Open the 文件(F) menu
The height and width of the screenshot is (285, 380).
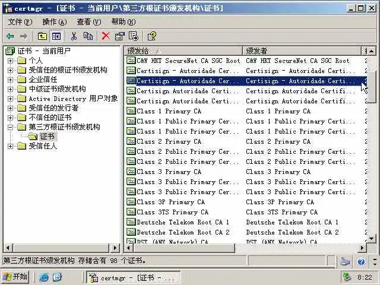pyautogui.click(x=20, y=22)
